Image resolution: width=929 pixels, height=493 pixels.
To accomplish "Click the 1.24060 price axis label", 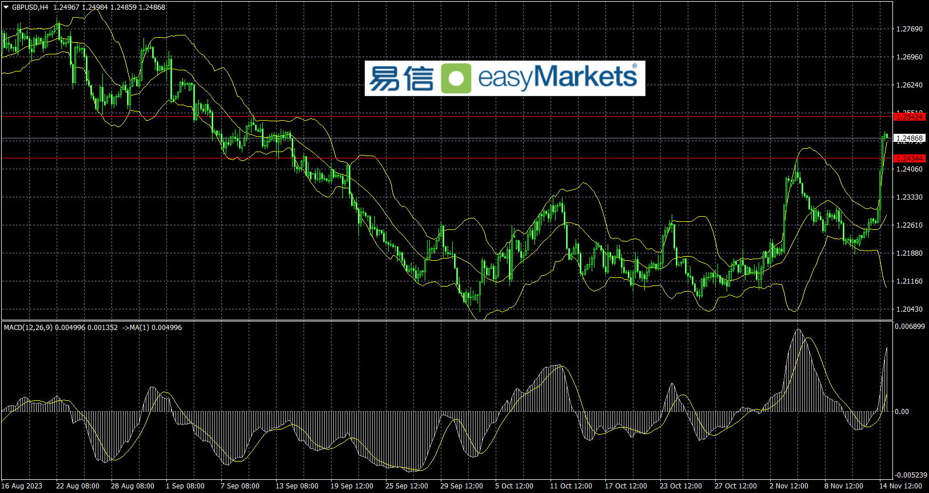I will pos(910,169).
